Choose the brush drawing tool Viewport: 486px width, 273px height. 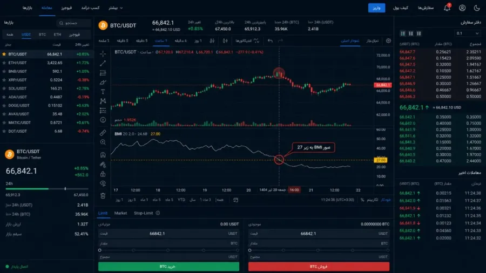(103, 82)
